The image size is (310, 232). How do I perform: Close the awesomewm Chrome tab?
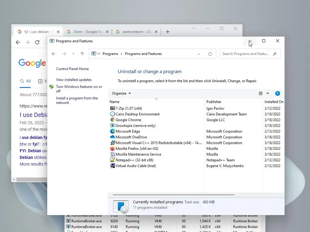click(x=156, y=32)
